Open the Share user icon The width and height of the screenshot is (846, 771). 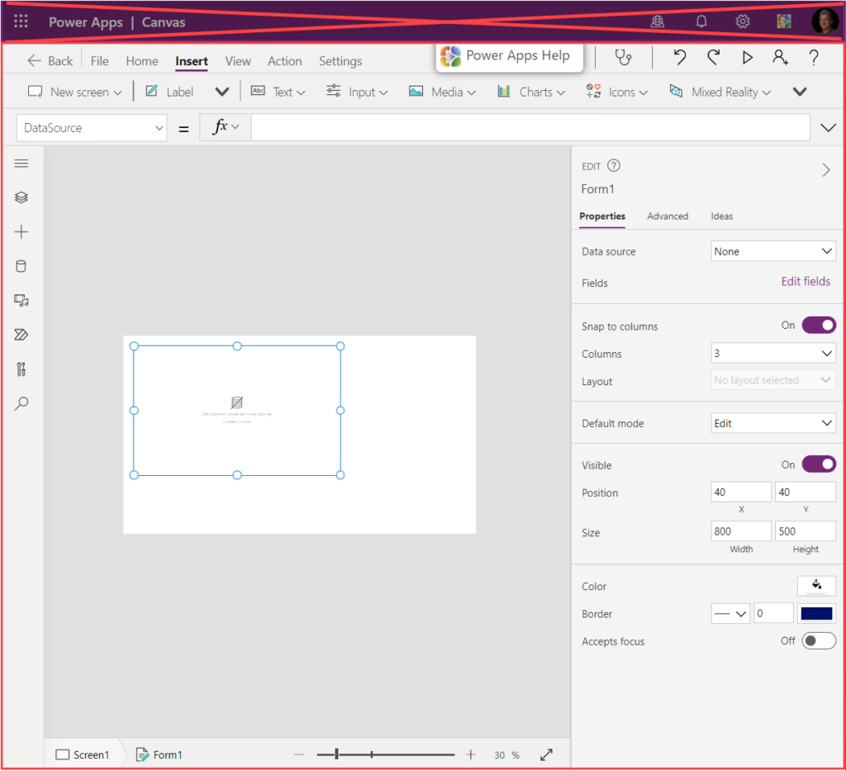point(780,58)
